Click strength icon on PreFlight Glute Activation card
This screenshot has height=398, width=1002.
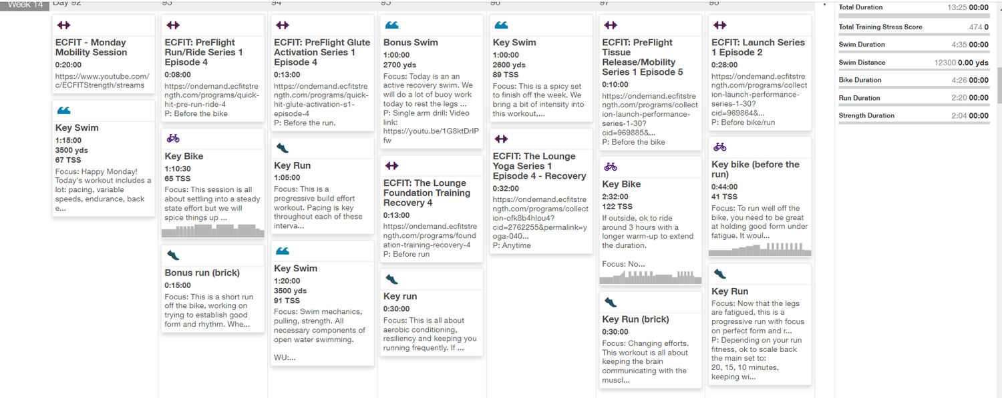point(283,25)
